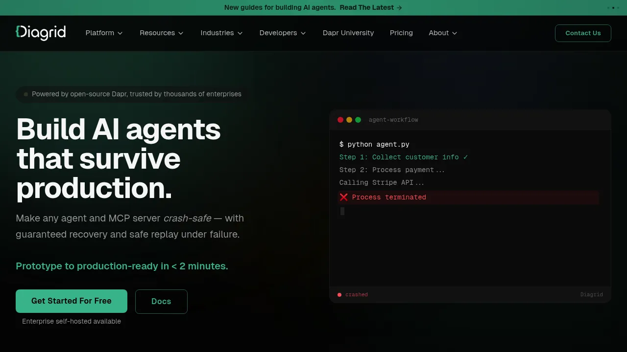Click the arrow after Read The Latest
The image size is (627, 352).
pyautogui.click(x=399, y=8)
